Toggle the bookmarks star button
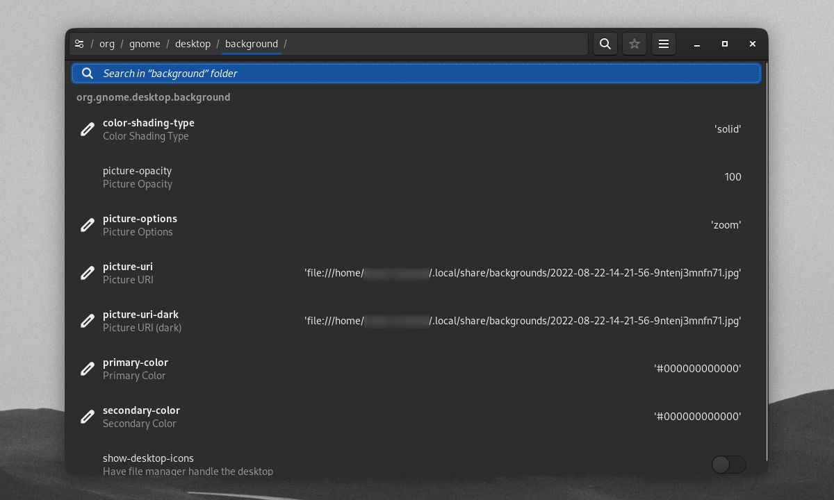834x500 pixels. tap(635, 44)
